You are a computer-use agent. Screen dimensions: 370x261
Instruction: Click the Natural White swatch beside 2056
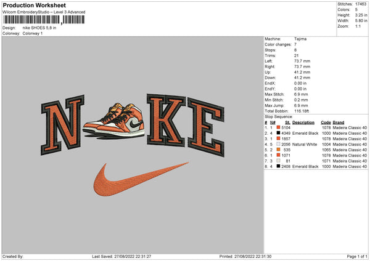[279, 144]
